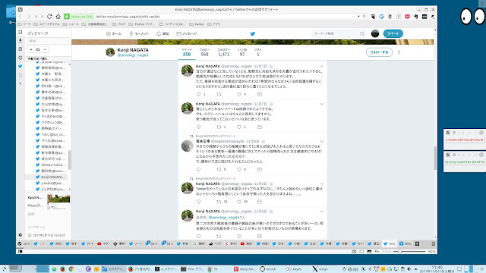Send first tweet via direct message envelope
Image resolution: width=486 pixels, height=273 pixels.
[x=260, y=94]
